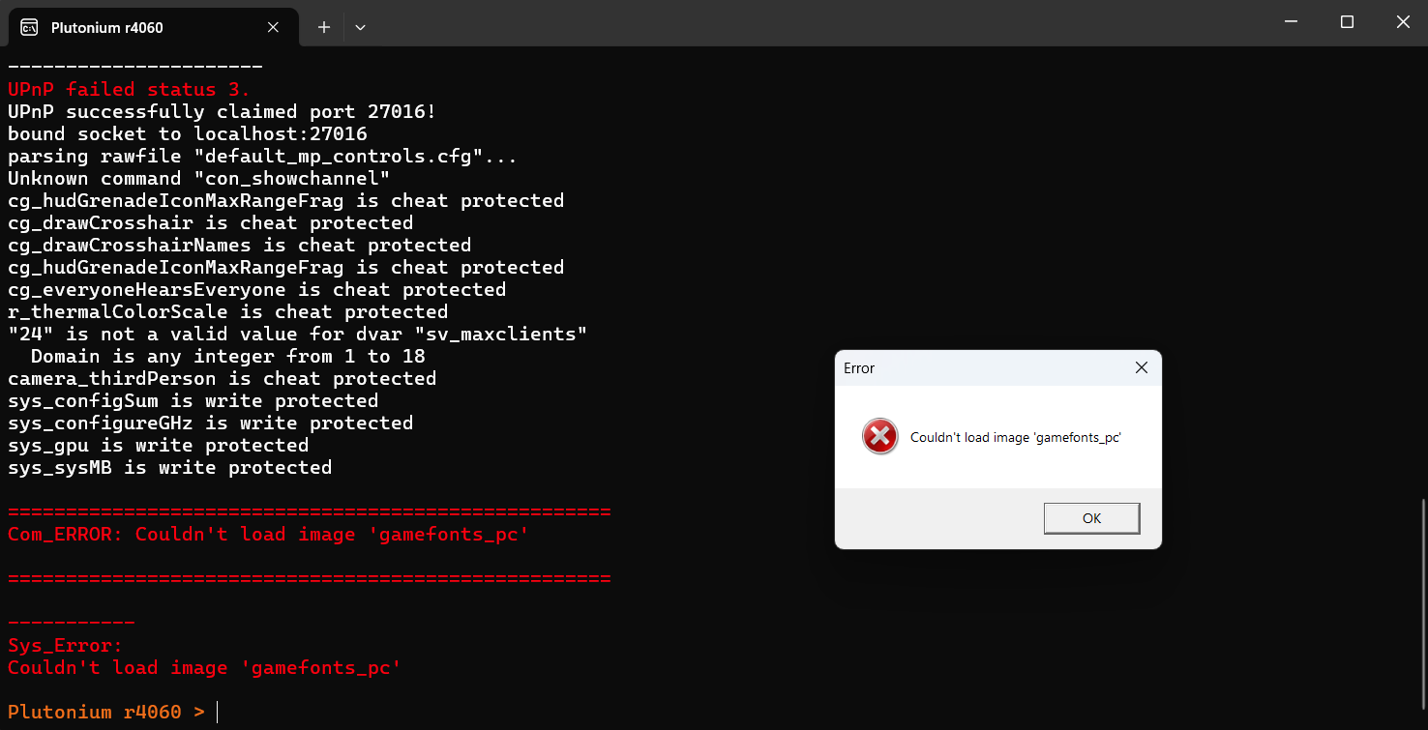
Task: Close the Error dialog with X
Action: (x=1141, y=367)
